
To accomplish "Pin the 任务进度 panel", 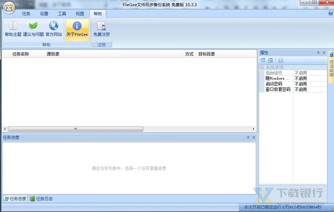I will tap(248, 137).
